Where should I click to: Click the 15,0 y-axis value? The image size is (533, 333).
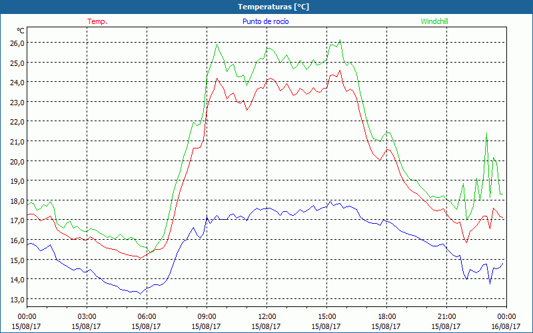[x=18, y=260]
